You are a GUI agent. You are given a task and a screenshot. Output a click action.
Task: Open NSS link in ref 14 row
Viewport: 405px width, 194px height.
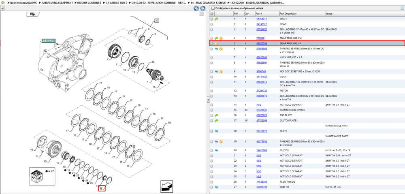coord(258,104)
